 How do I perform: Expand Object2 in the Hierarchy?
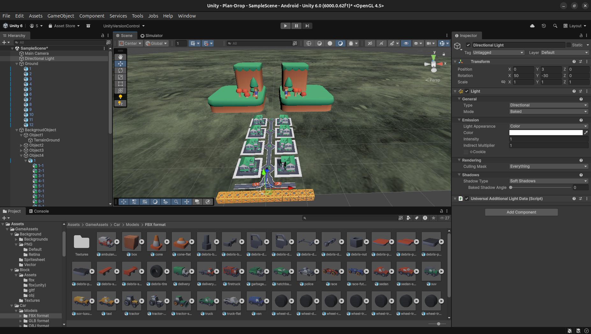pyautogui.click(x=21, y=145)
